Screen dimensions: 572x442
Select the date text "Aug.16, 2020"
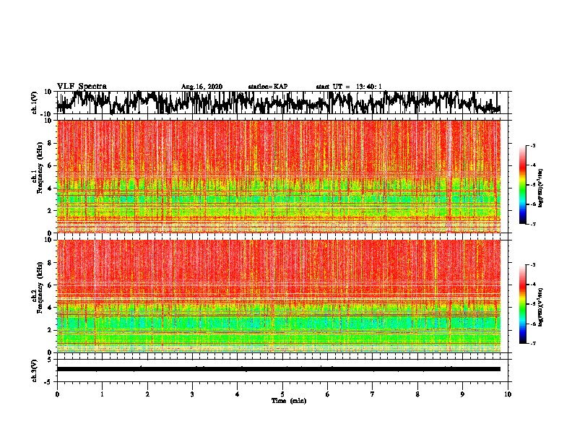[x=201, y=87]
